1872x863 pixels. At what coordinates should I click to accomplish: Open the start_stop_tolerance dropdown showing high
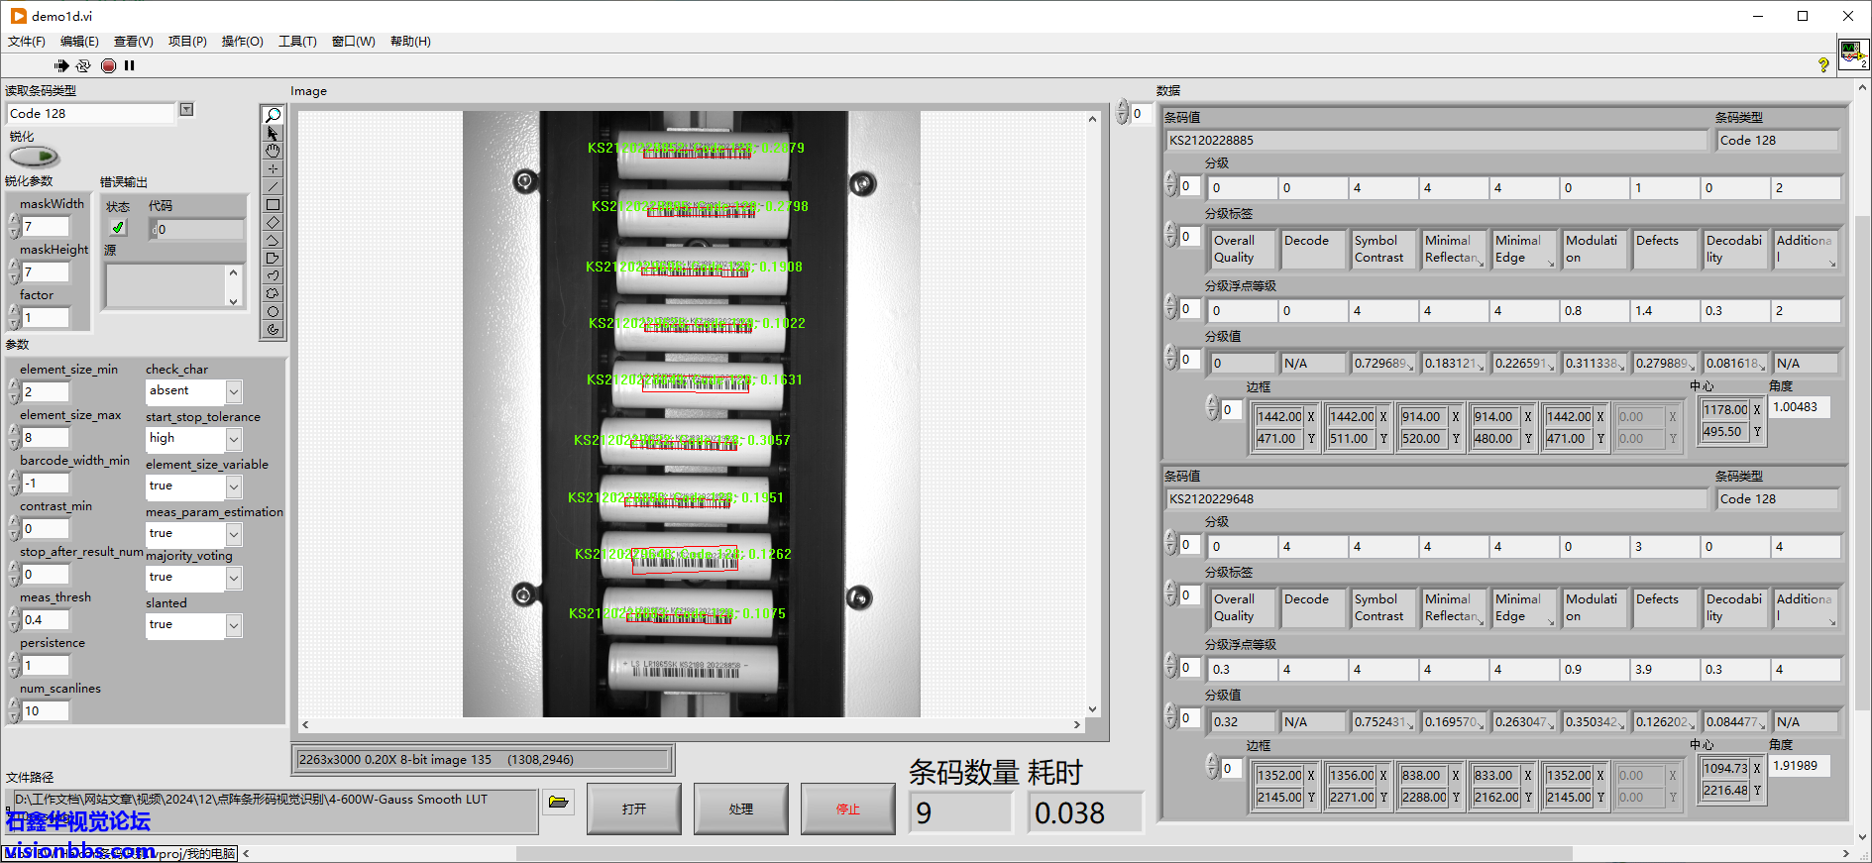click(x=234, y=439)
